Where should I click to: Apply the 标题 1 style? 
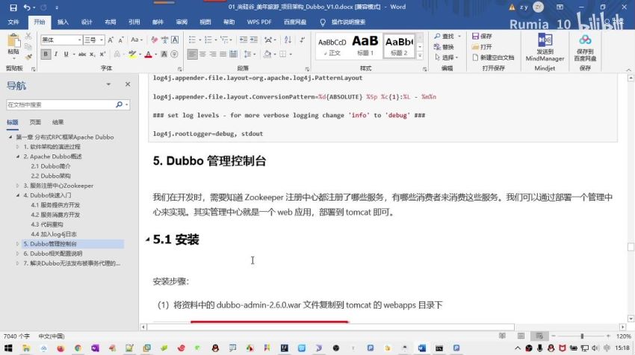click(365, 45)
